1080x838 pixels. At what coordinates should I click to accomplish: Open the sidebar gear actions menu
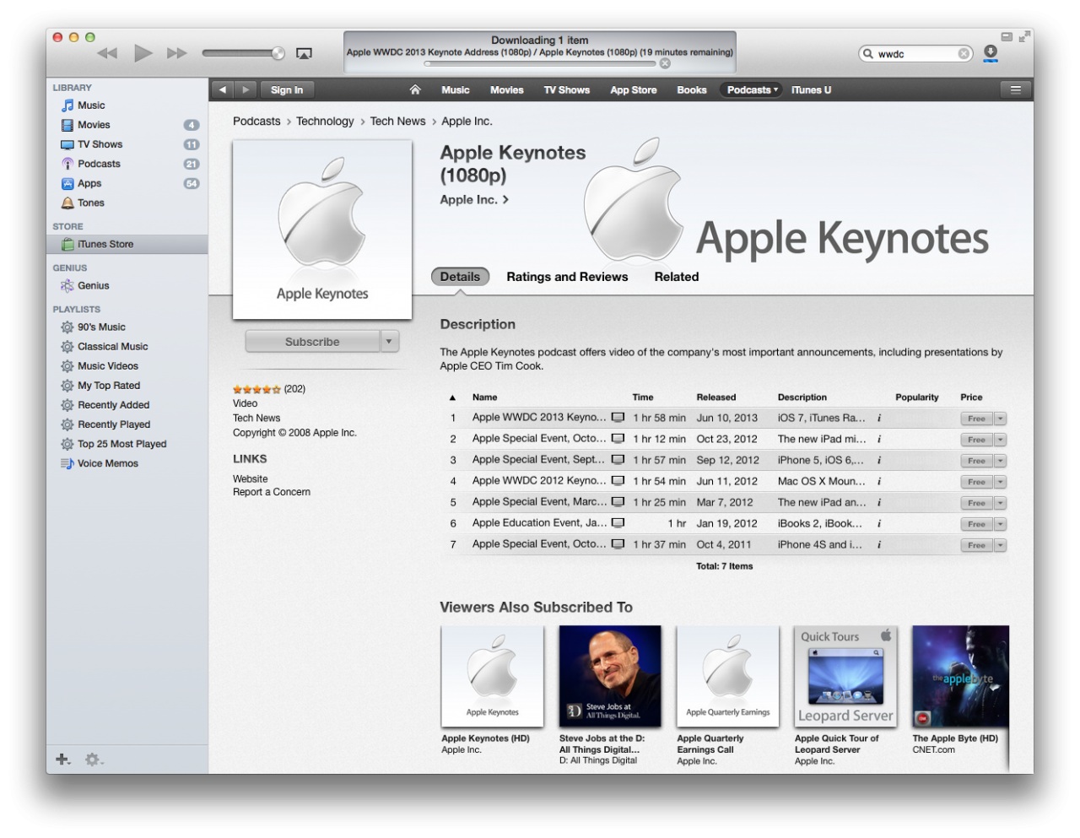(x=94, y=760)
